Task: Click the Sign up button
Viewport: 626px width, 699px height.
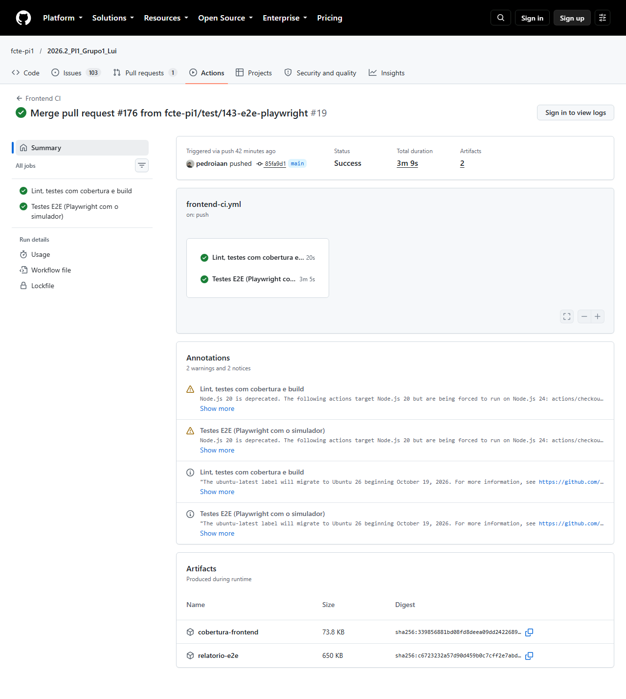Action: [x=572, y=18]
